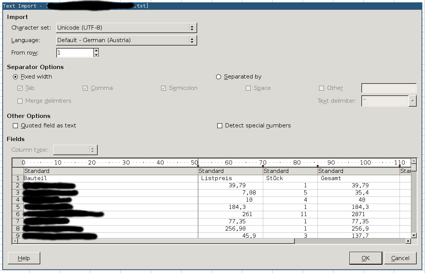Click the Listpreis value 256,90
The width and height of the screenshot is (425, 273).
pyautogui.click(x=235, y=229)
